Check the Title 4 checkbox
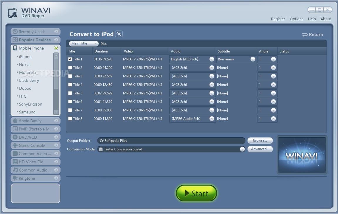Image resolution: width=338 pixels, height=214 pixels. point(70,85)
